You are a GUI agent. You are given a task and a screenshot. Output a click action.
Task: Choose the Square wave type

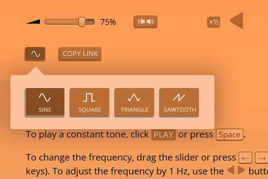[90, 102]
